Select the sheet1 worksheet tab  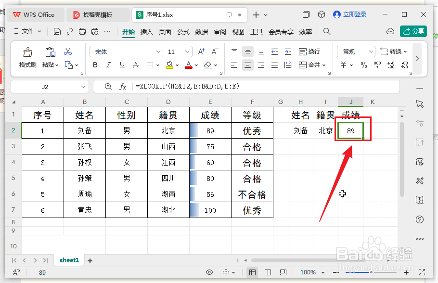tap(68, 260)
